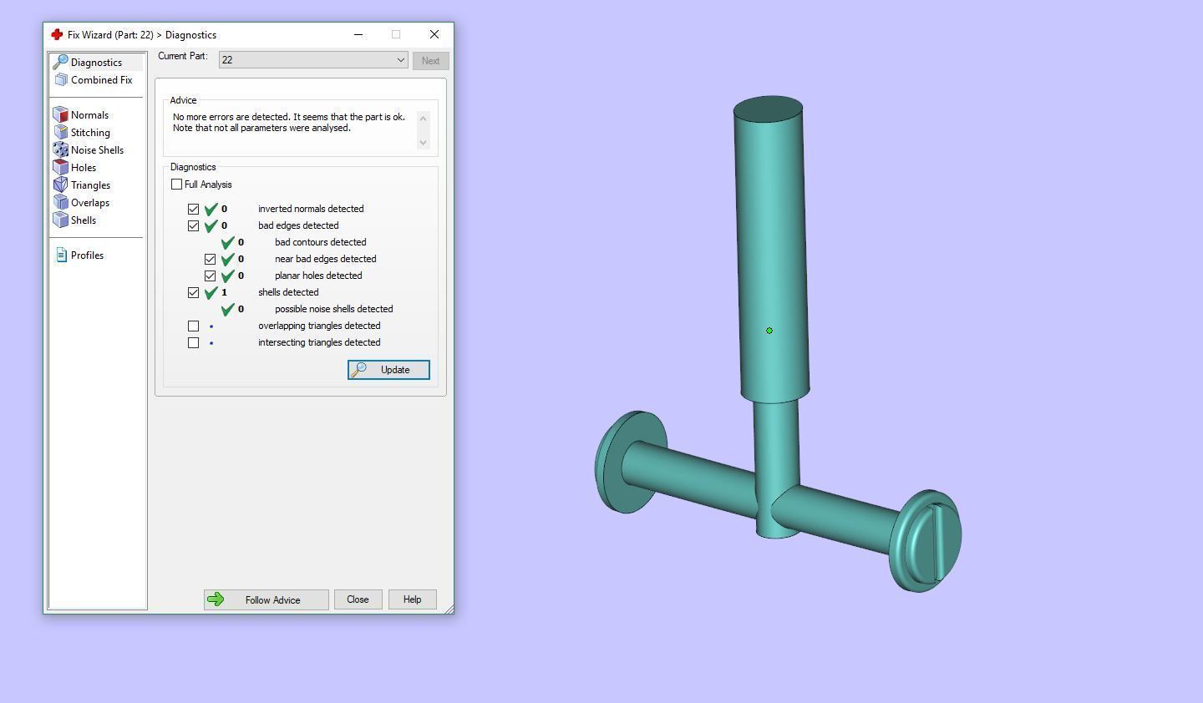Click the Triangles cube icon

(60, 185)
